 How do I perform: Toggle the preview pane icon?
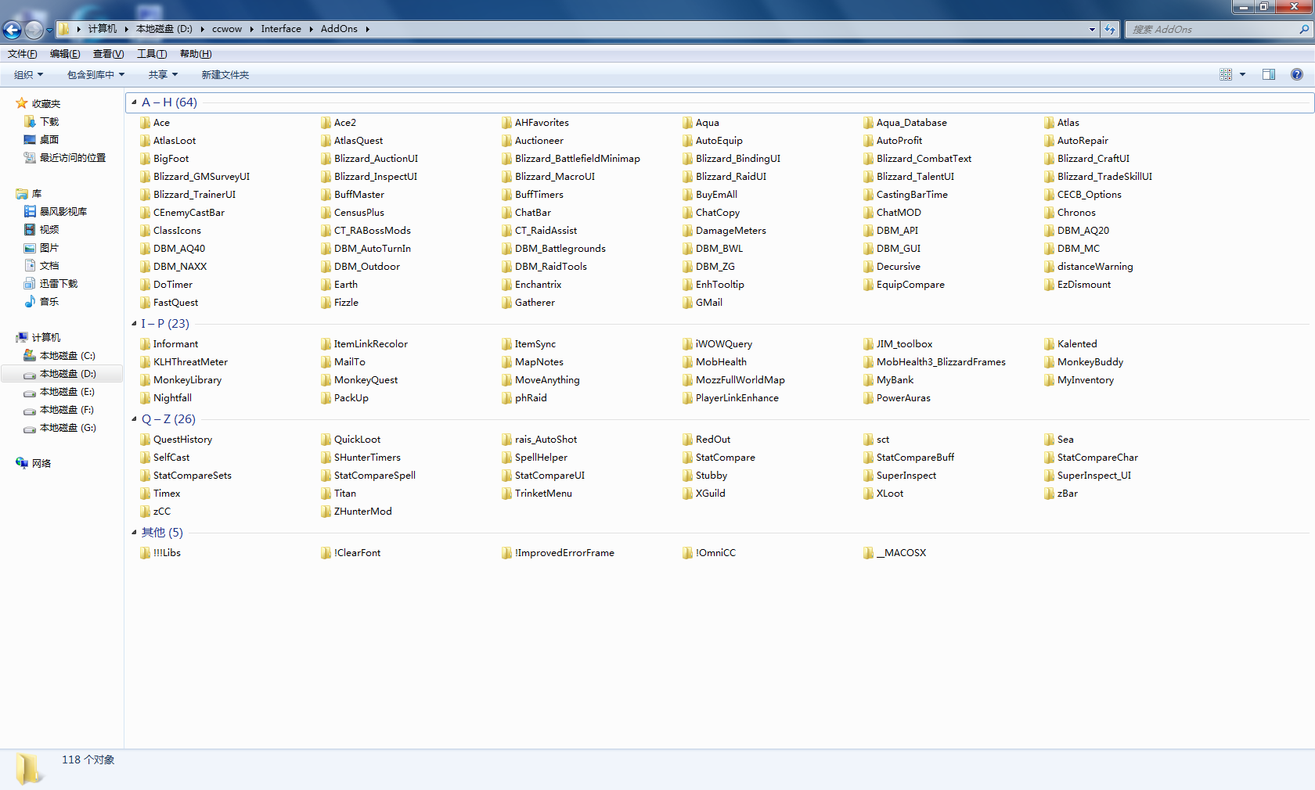click(1269, 74)
